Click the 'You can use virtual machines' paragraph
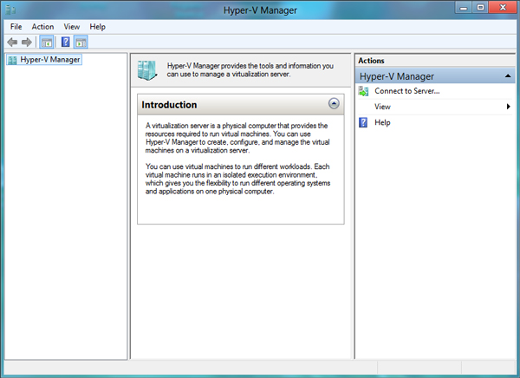 [237, 179]
